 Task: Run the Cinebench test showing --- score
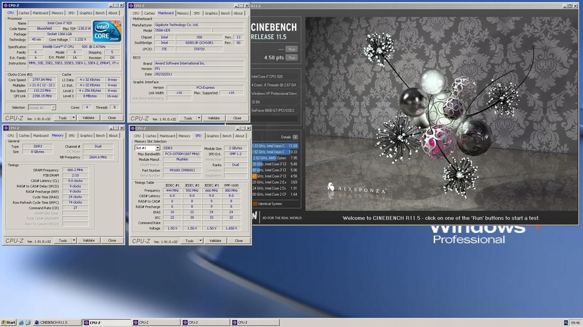(x=292, y=49)
